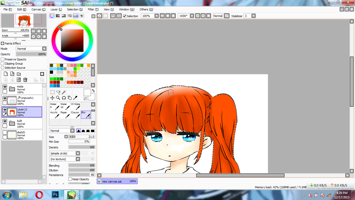Image resolution: width=355 pixels, height=200 pixels.
Task: Adjust the brush Density slider
Action: pos(82,147)
